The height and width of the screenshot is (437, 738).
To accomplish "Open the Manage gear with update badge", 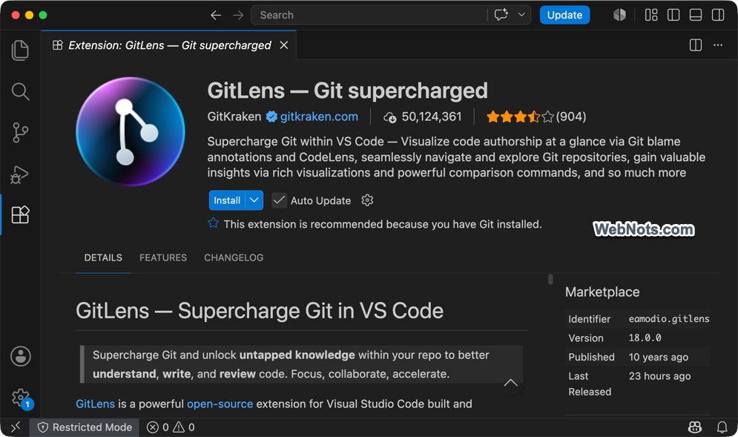I will tap(21, 398).
